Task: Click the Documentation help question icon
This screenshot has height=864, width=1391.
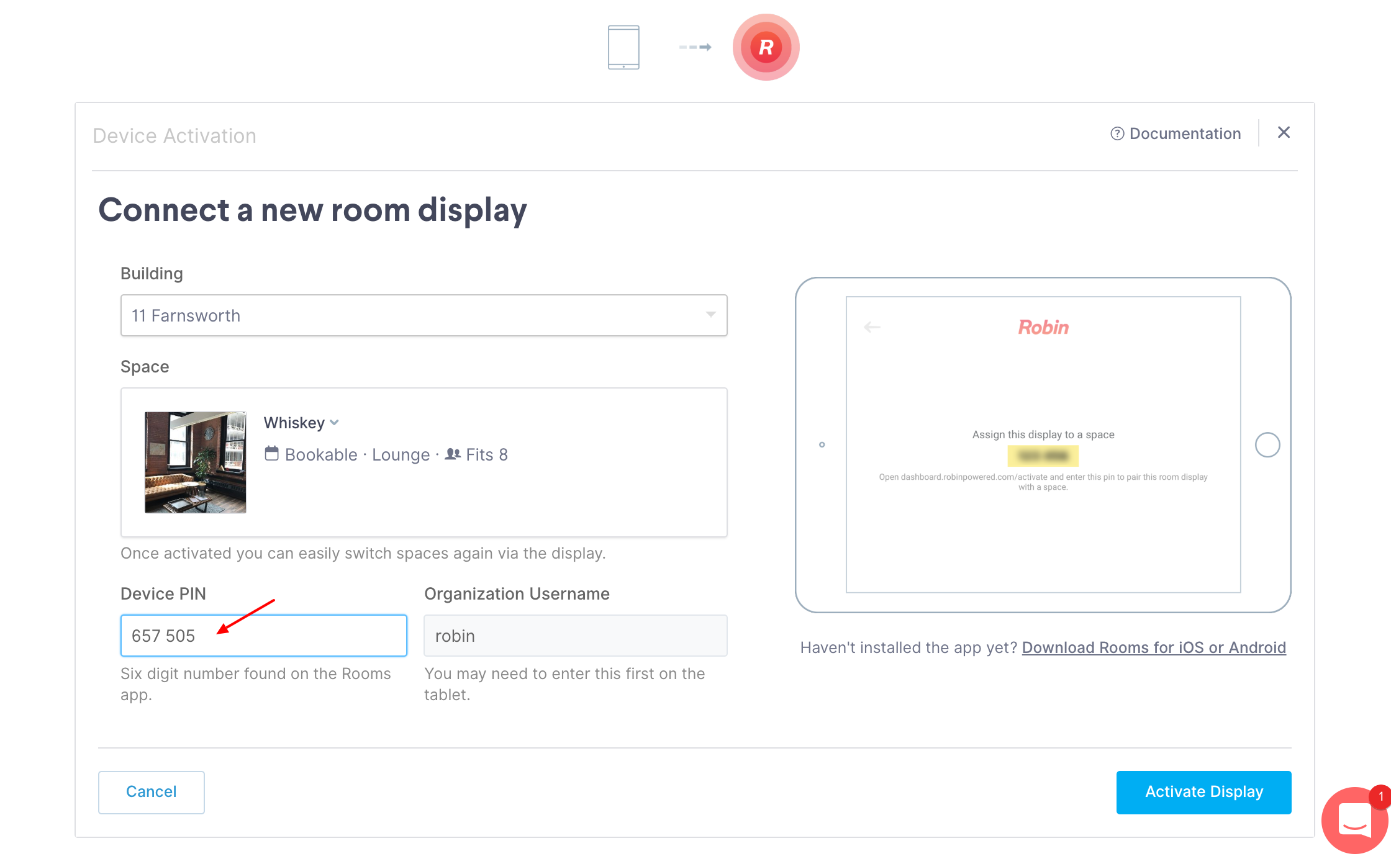Action: [1117, 133]
